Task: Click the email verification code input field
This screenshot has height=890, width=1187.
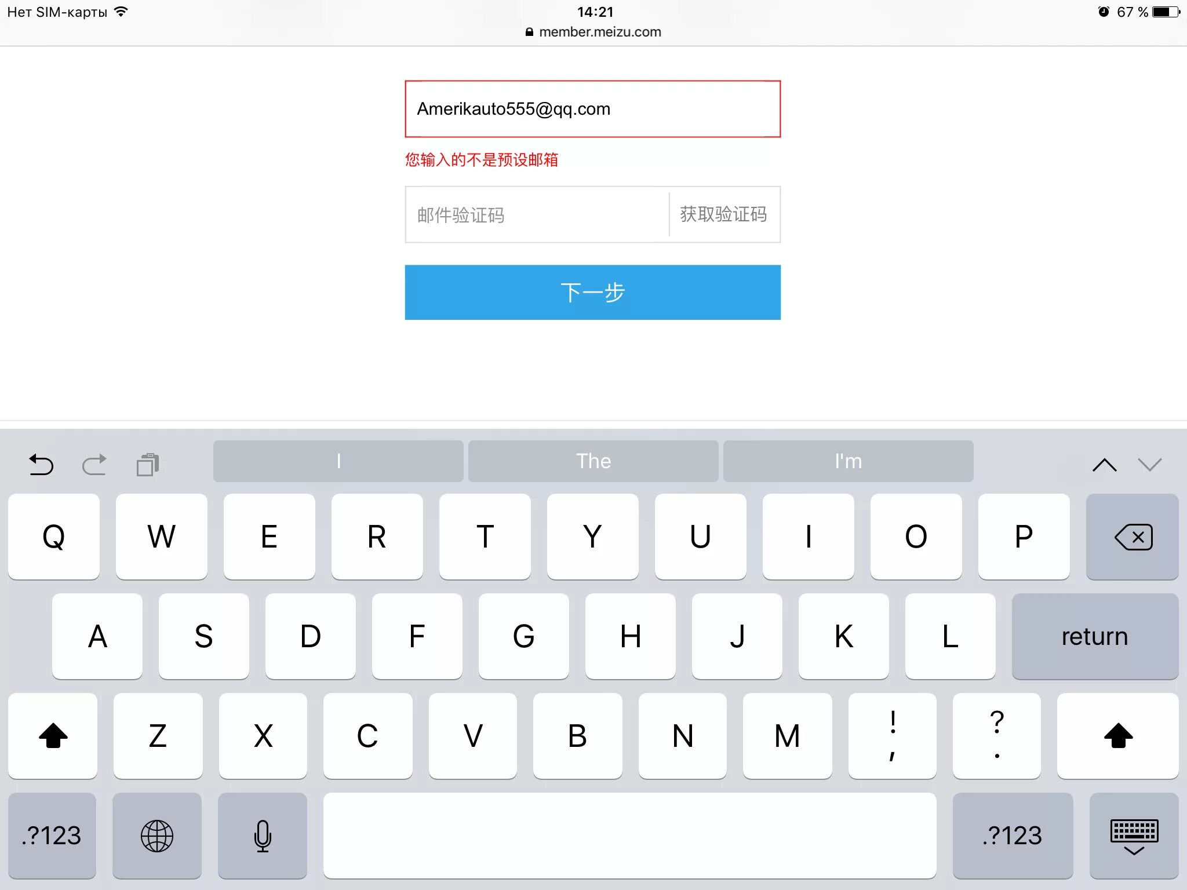Action: (533, 214)
